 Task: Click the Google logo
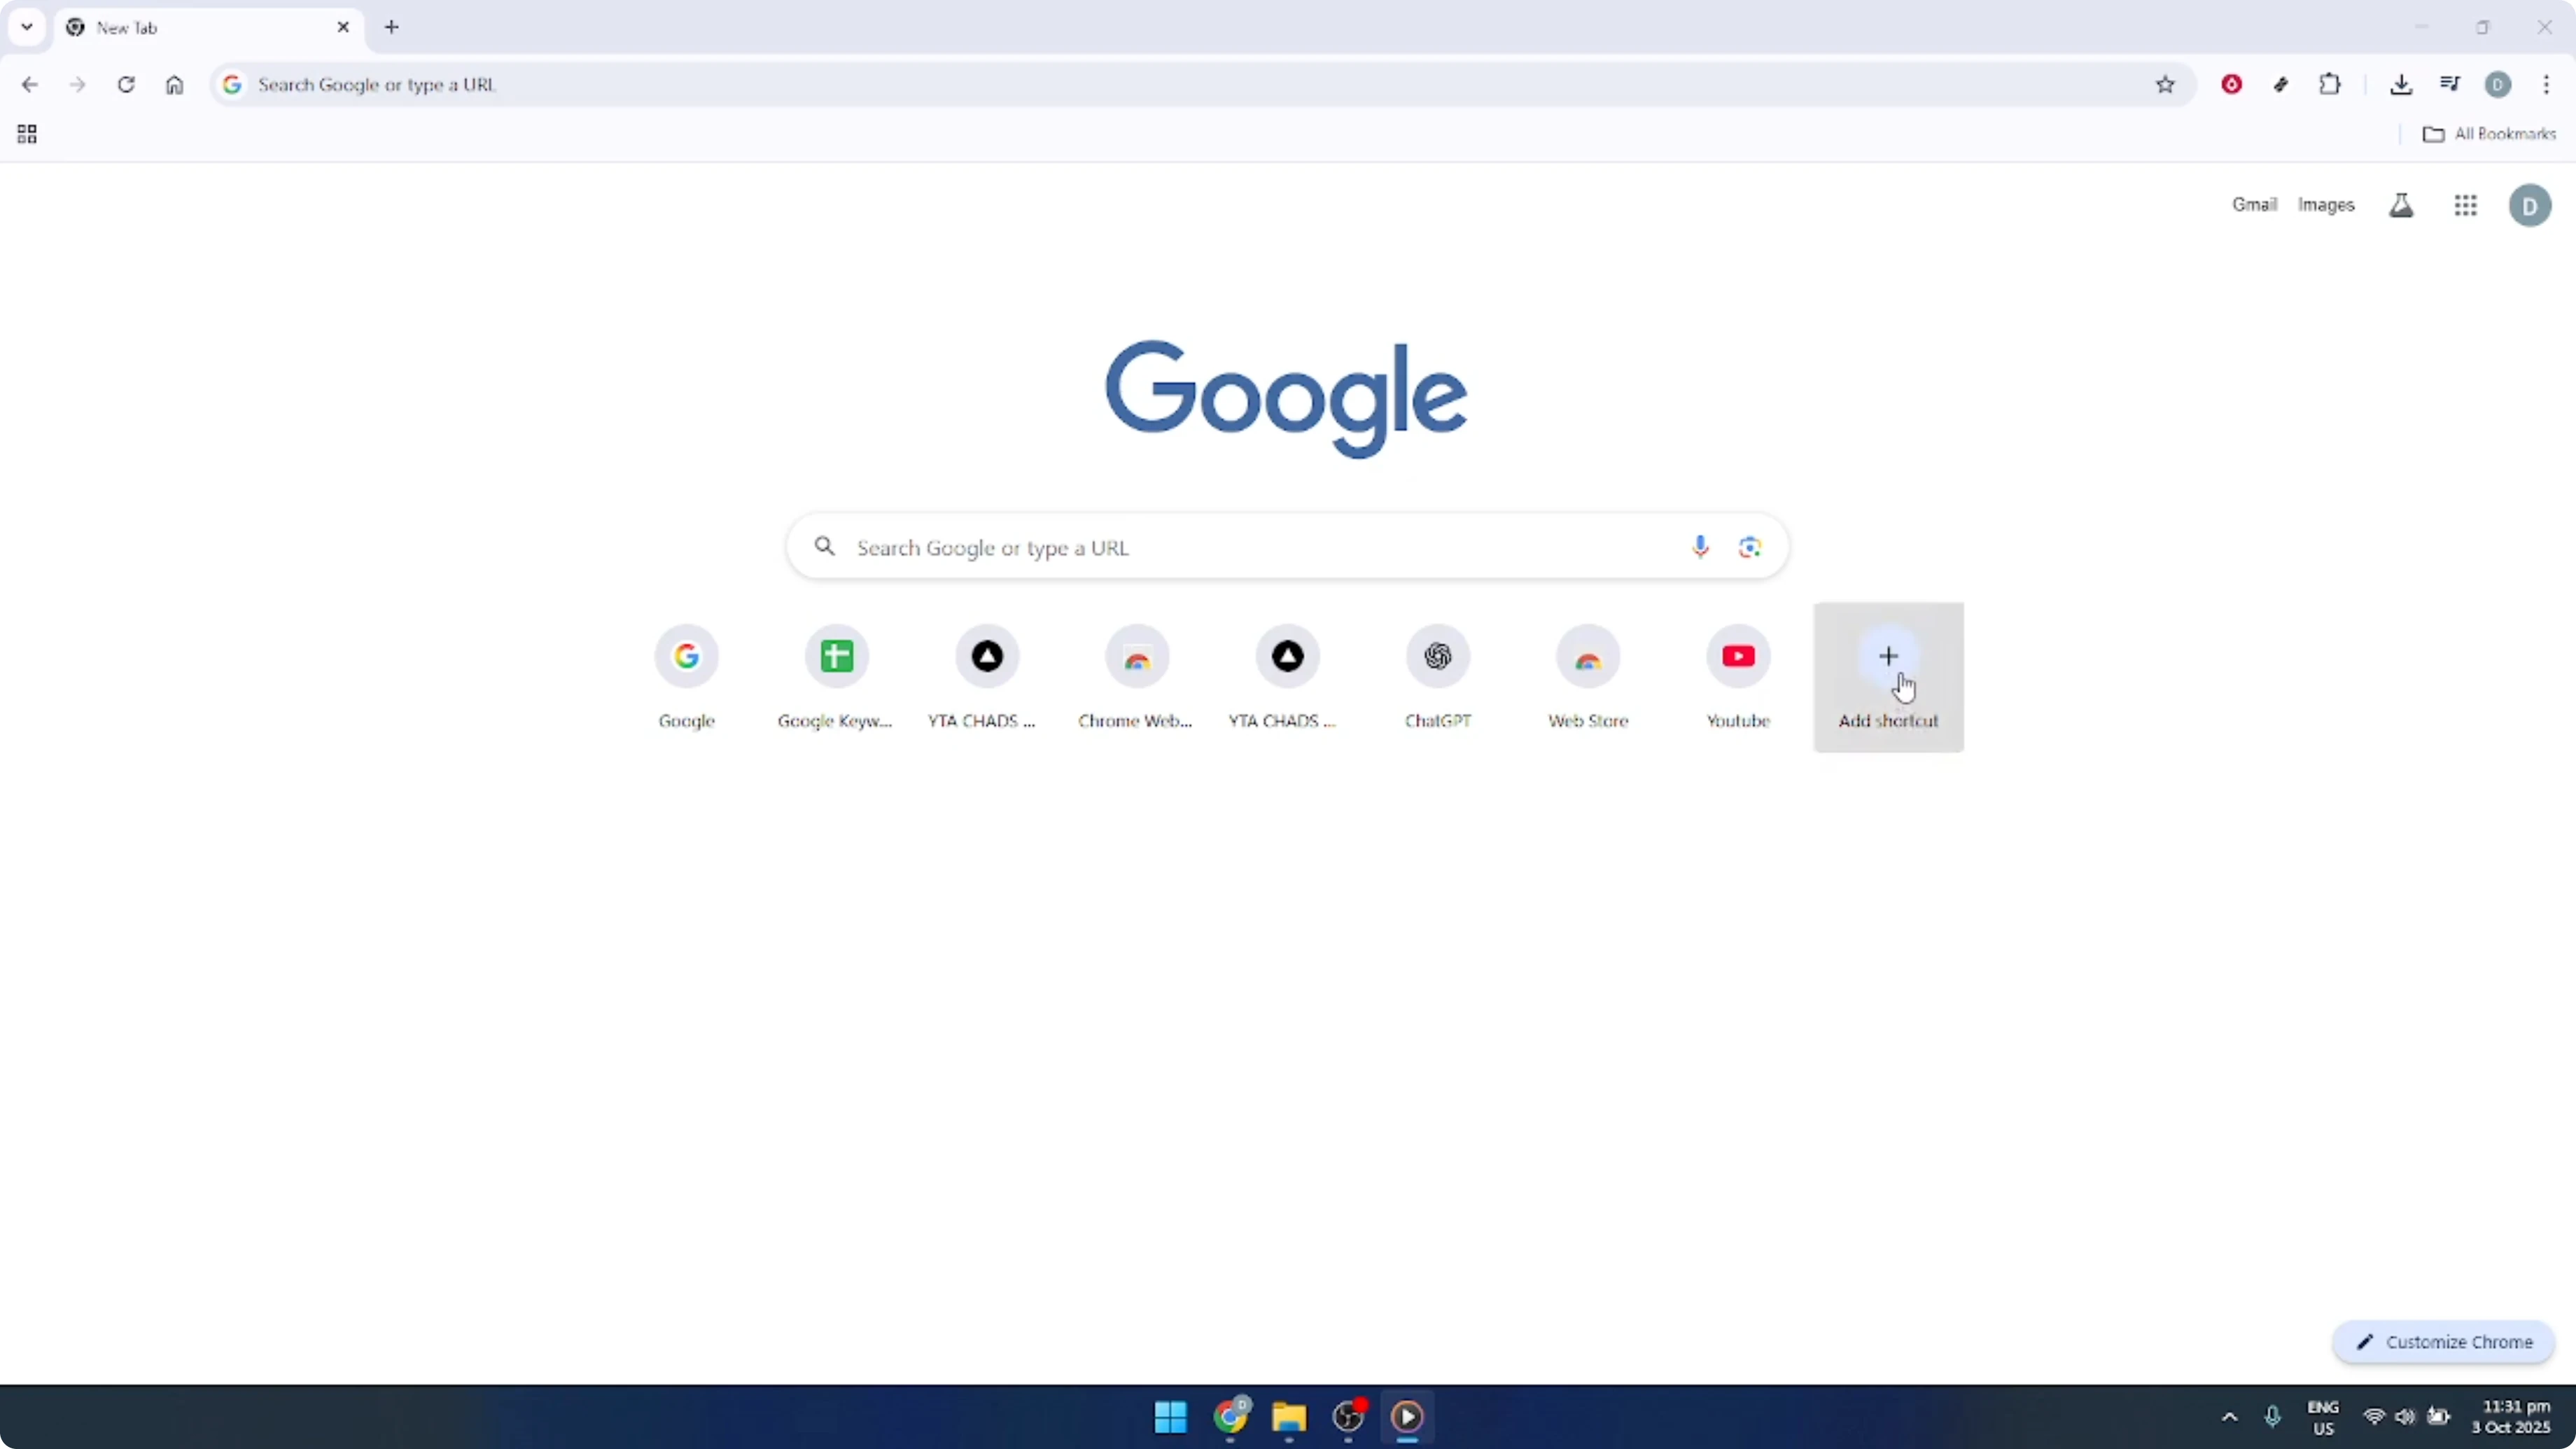coord(1286,398)
